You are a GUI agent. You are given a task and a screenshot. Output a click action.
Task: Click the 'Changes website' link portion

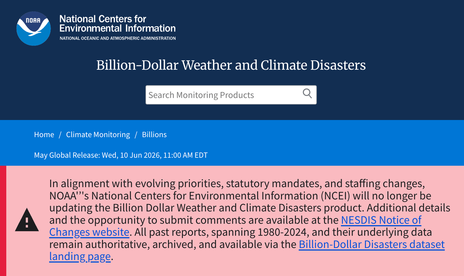(89, 232)
